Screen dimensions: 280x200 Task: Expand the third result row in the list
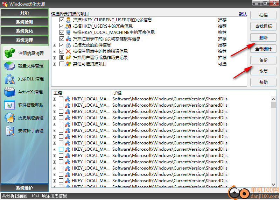pyautogui.click(x=55, y=112)
